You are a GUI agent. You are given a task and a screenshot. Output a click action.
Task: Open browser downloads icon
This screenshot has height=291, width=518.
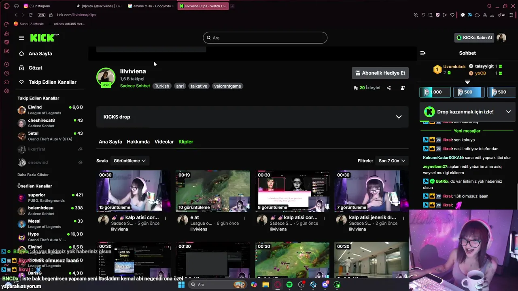coord(492,15)
